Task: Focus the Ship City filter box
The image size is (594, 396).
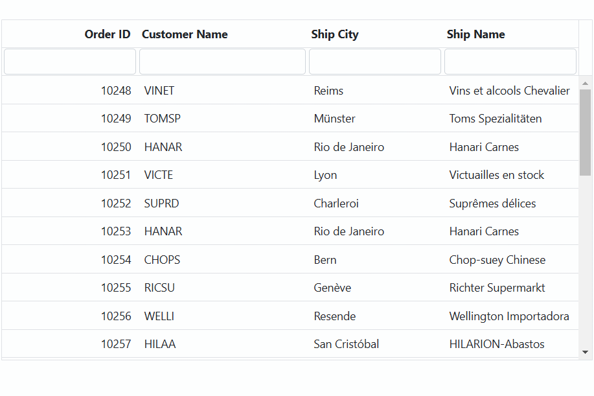Action: (374, 62)
